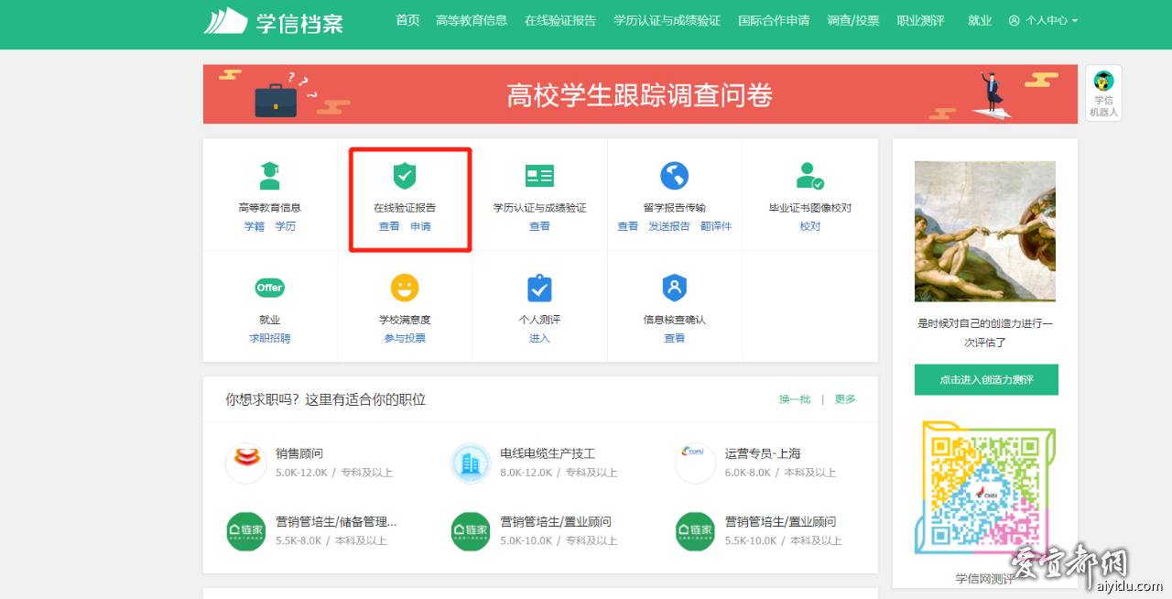Open the 首页 menu item

tap(407, 20)
